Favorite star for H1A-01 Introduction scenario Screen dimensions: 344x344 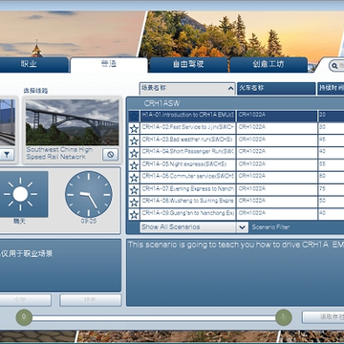tap(134, 117)
